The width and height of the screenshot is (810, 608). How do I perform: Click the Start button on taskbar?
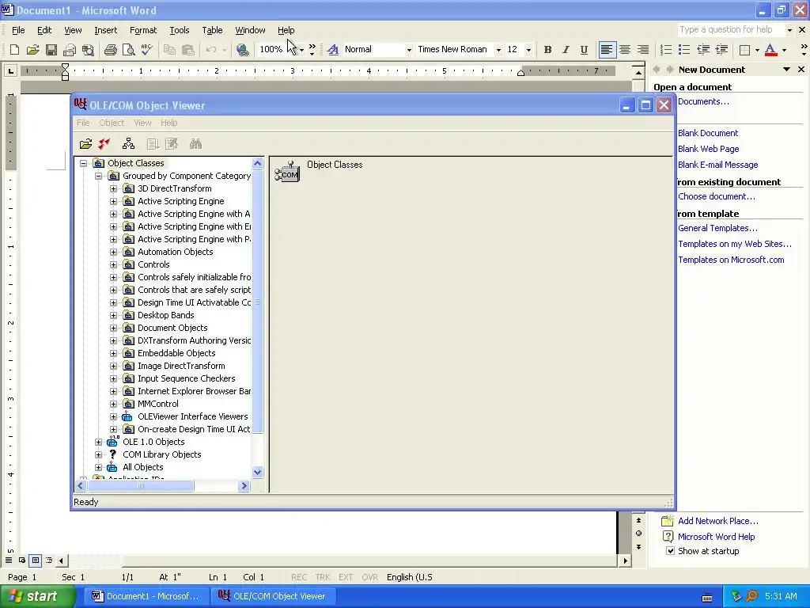click(x=36, y=596)
